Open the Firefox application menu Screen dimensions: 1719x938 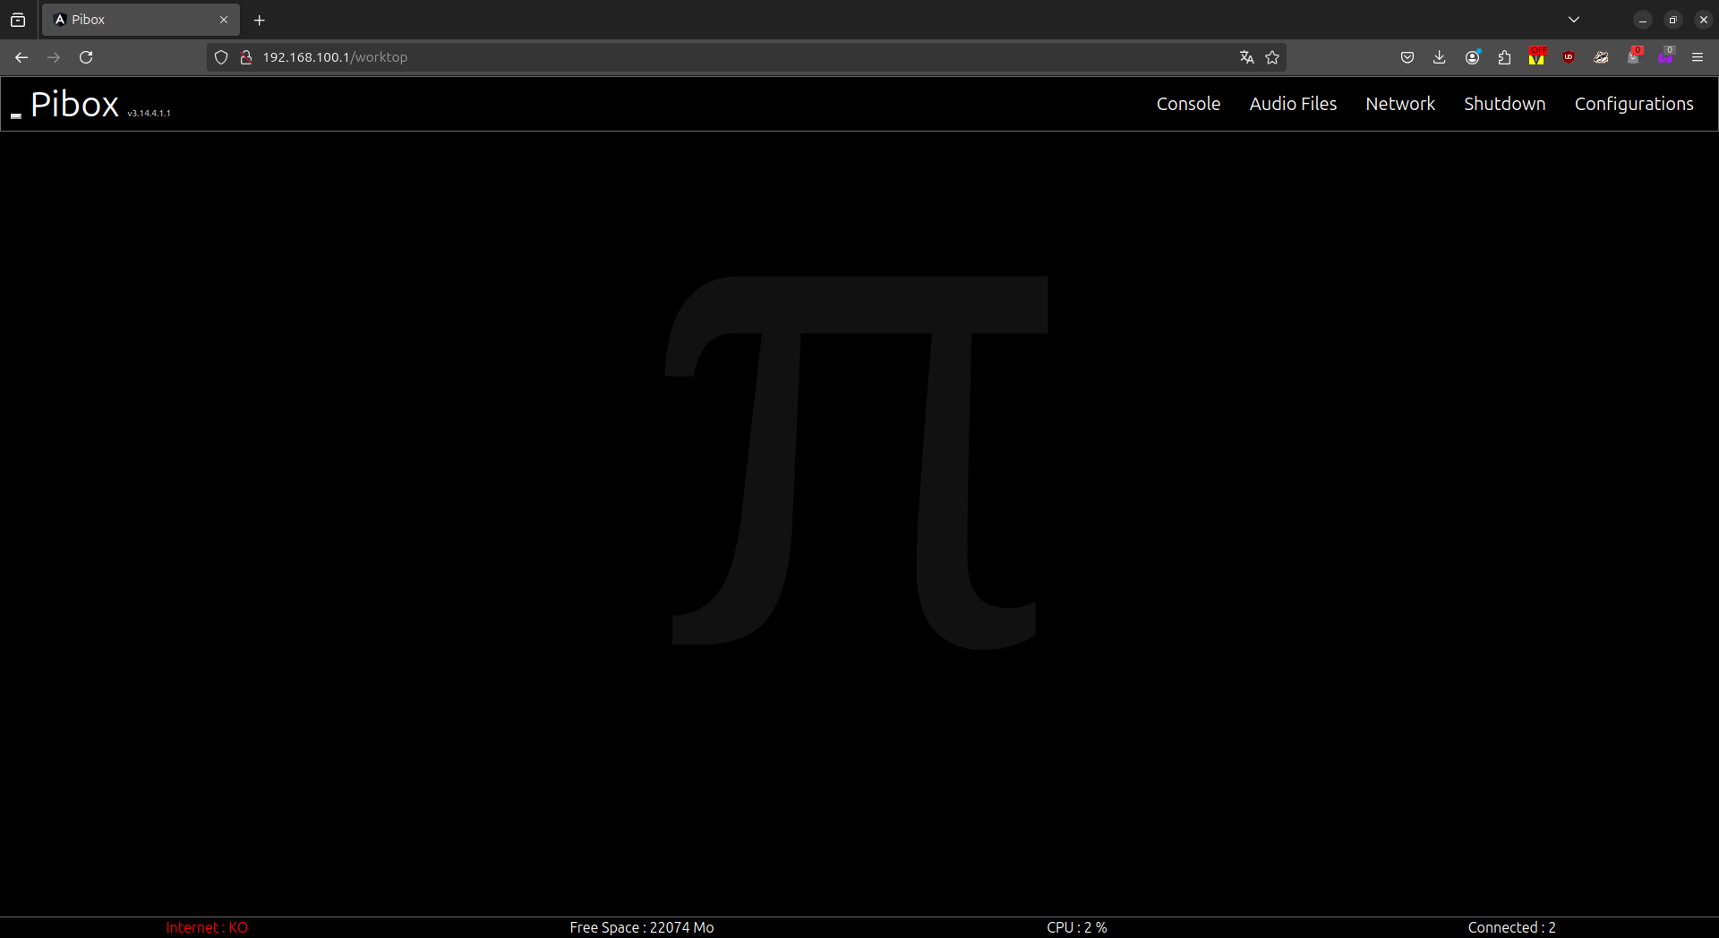1698,57
